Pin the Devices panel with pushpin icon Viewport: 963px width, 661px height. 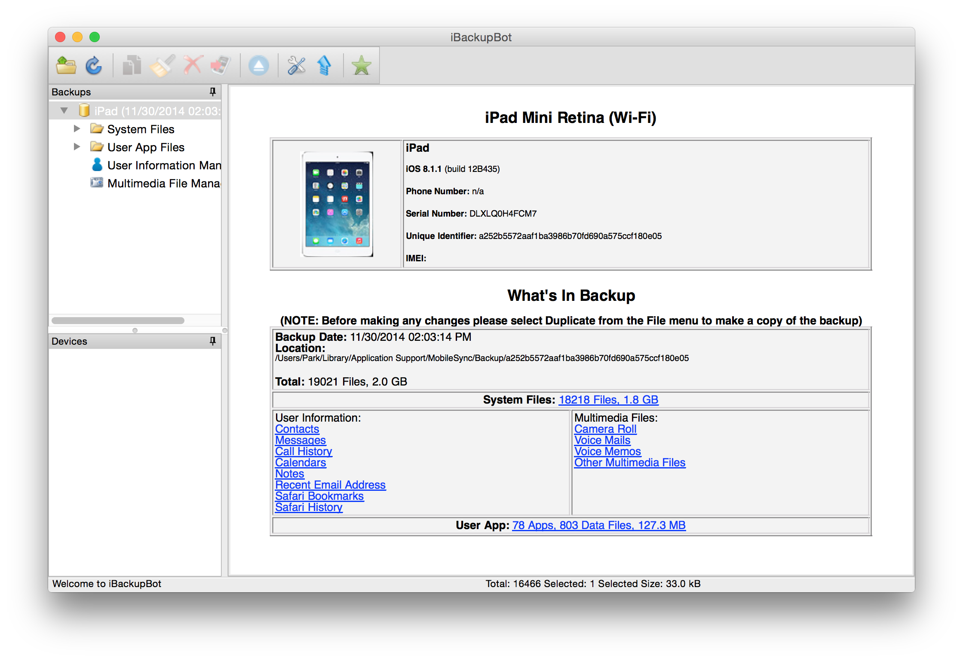click(212, 341)
